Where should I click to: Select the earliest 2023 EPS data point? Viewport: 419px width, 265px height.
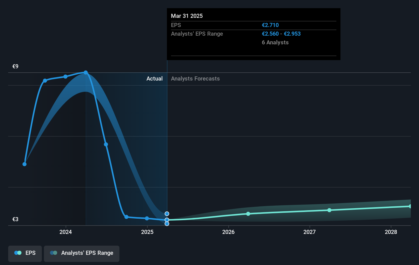[24, 164]
